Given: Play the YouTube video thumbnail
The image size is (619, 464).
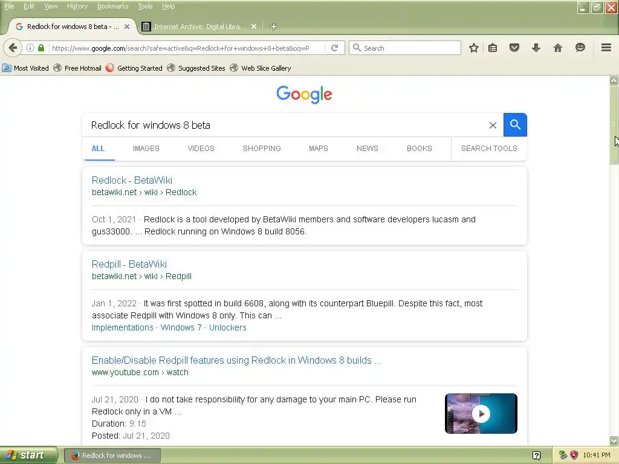Looking at the screenshot, I should click(481, 413).
